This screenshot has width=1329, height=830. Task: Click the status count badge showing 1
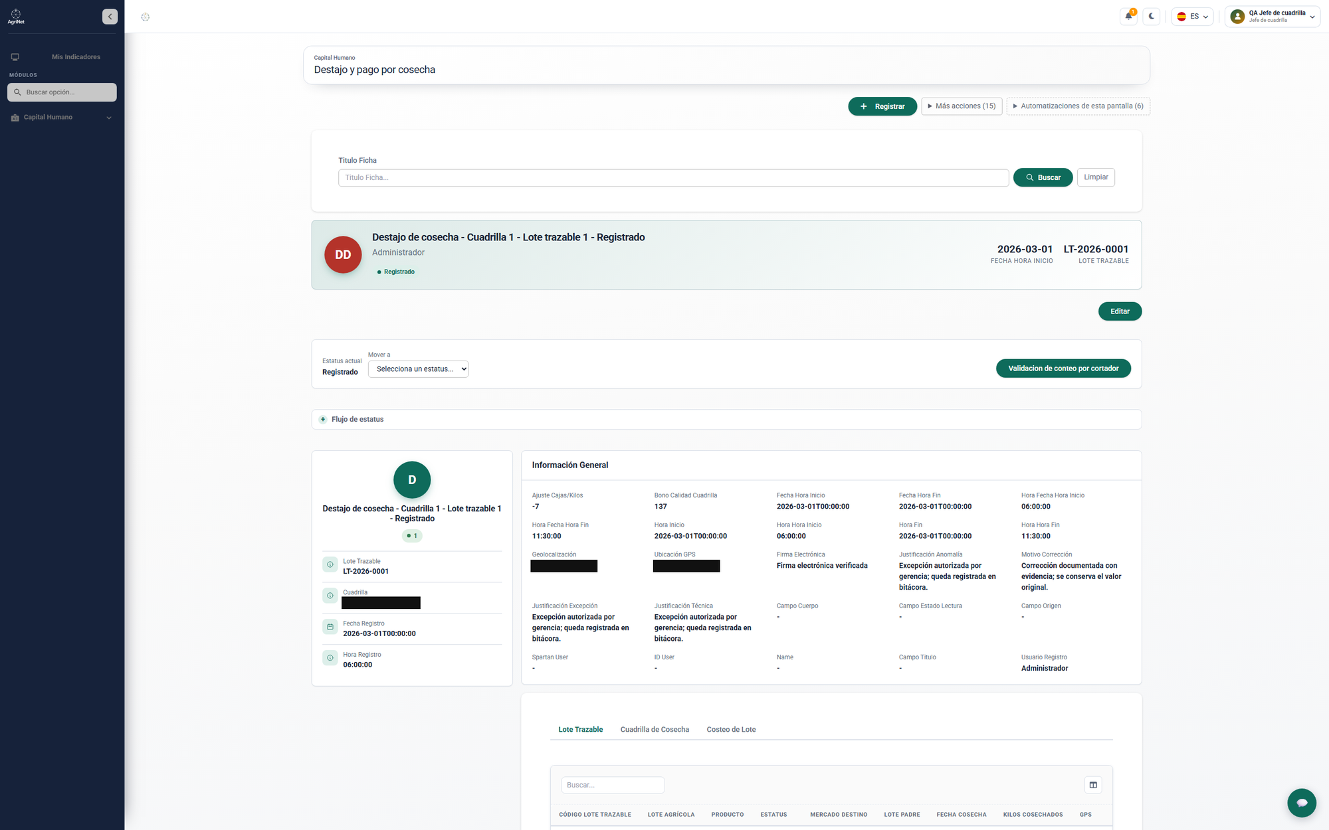[412, 536]
